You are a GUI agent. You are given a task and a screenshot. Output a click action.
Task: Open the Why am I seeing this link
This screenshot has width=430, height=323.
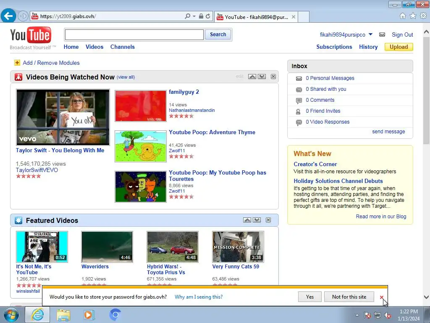pos(199,297)
